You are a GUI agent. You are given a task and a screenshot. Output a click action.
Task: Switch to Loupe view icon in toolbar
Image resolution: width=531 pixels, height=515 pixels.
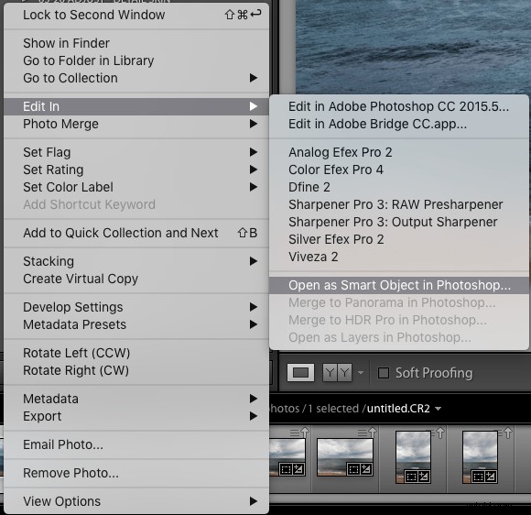point(300,373)
